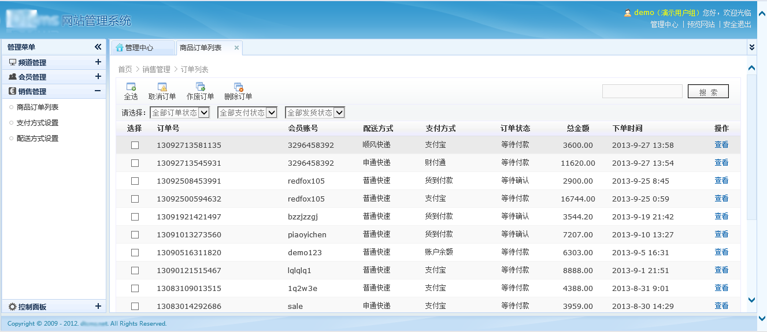767x332 pixels.
Task: Click 销售管理 in the breadcrumb
Action: [x=157, y=69]
